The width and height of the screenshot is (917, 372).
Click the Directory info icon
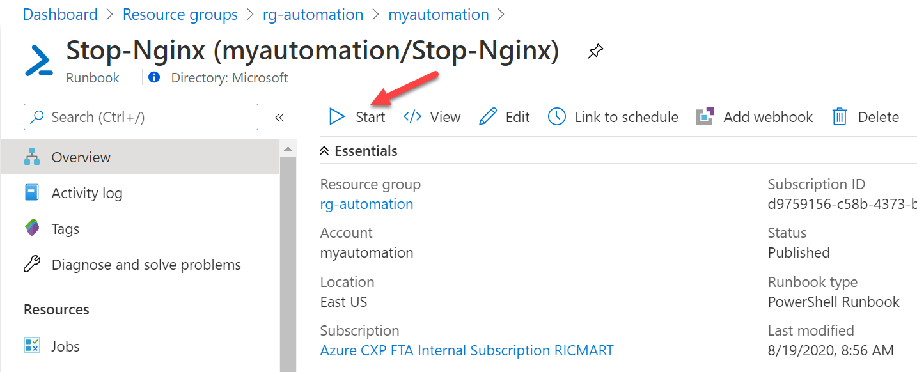click(x=154, y=78)
